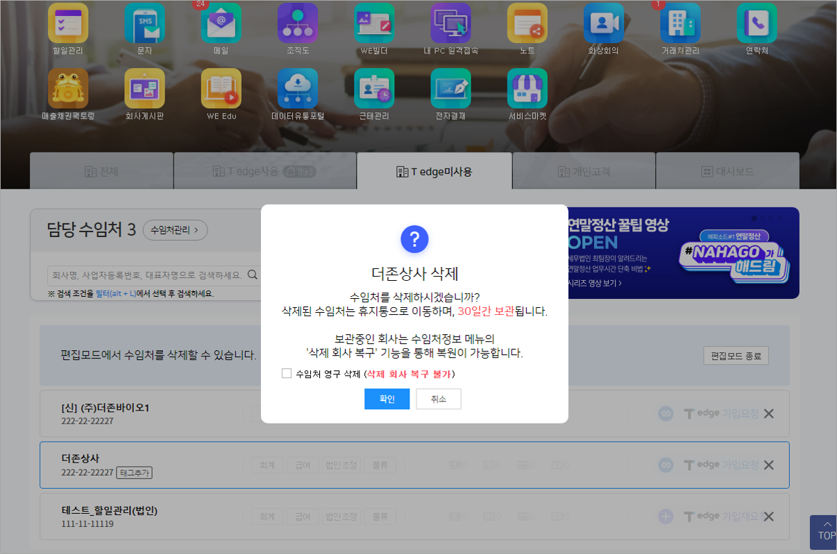Click the TOP scroll button
Screen dimensions: 837x554
[825, 531]
